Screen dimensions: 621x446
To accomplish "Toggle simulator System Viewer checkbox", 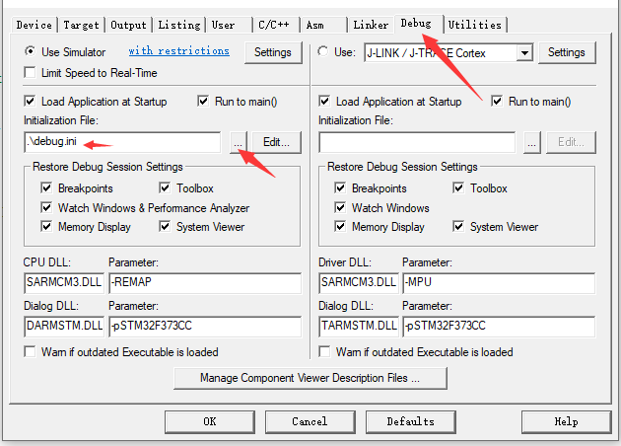I will (165, 226).
